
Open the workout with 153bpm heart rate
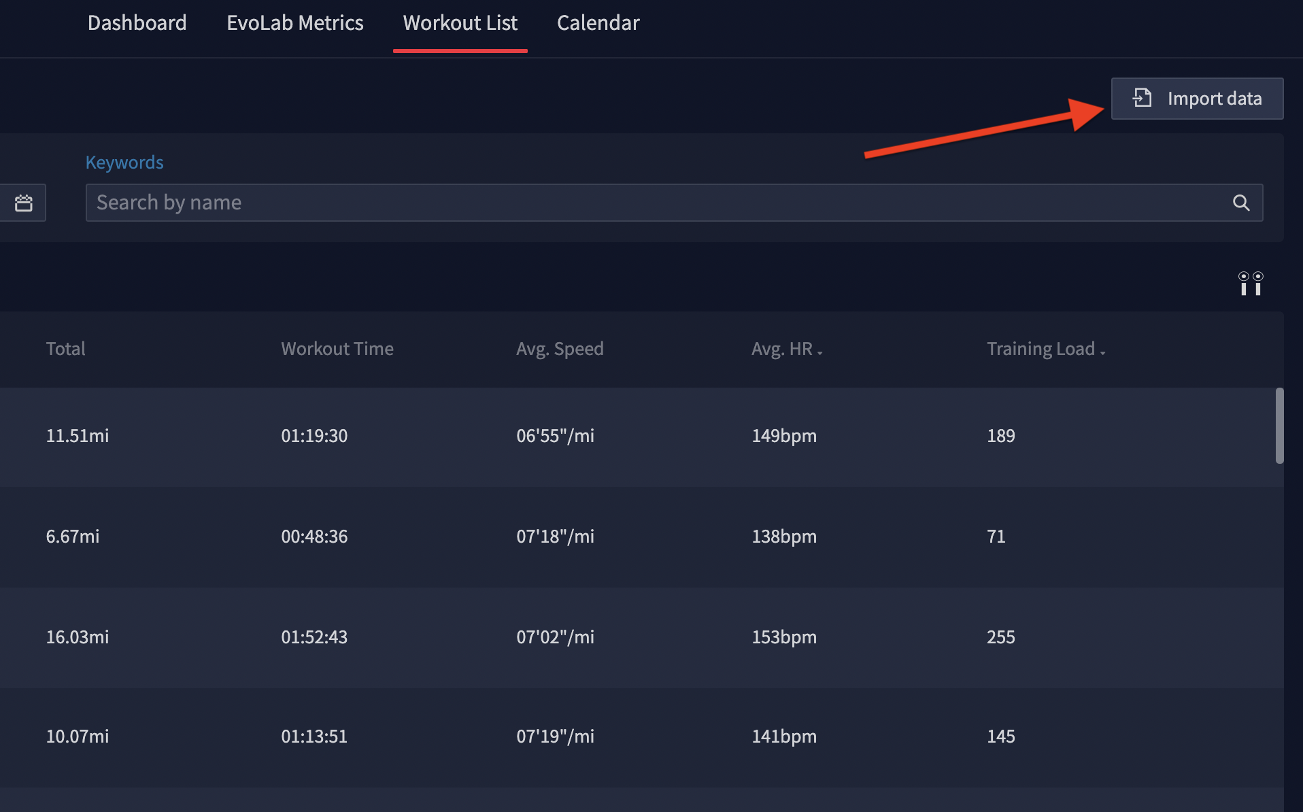point(783,637)
